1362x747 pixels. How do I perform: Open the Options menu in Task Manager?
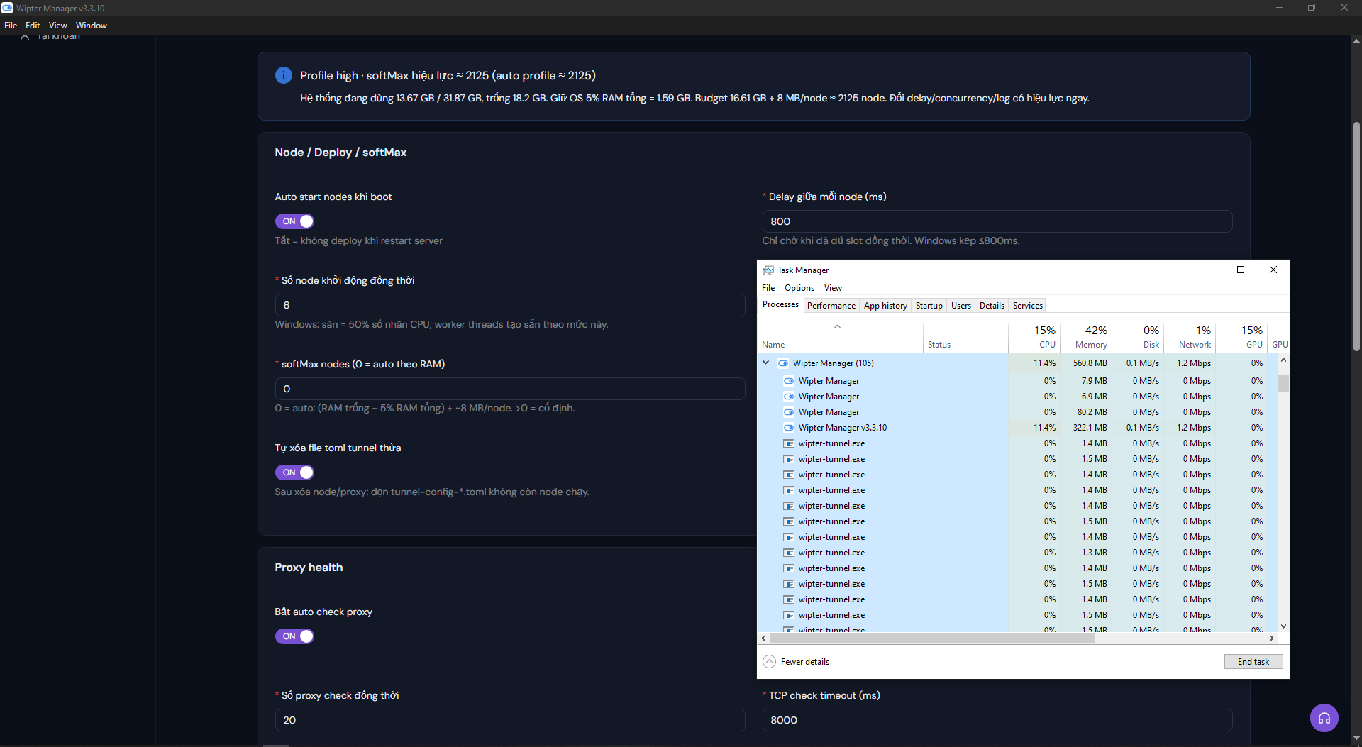tap(799, 288)
